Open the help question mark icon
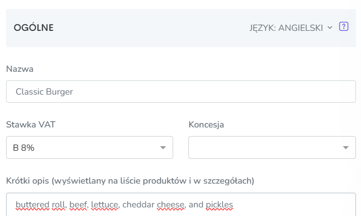 click(x=343, y=26)
